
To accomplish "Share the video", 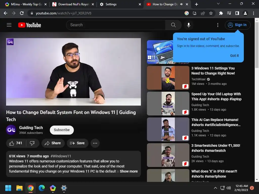I will click(53, 143).
